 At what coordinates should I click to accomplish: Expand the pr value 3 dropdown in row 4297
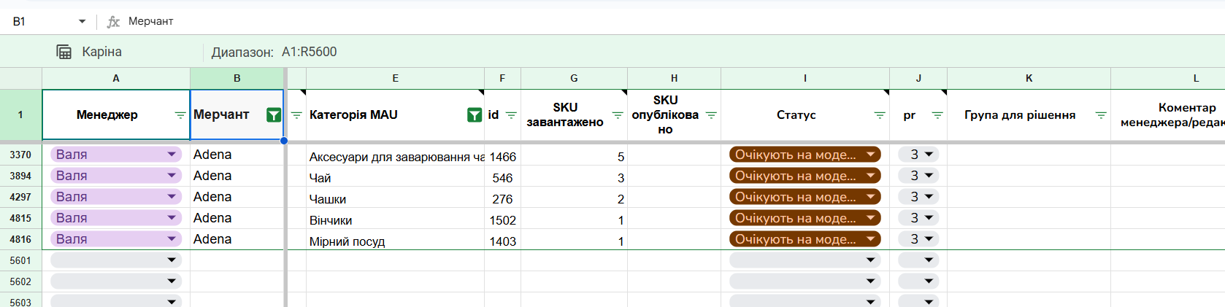929,197
